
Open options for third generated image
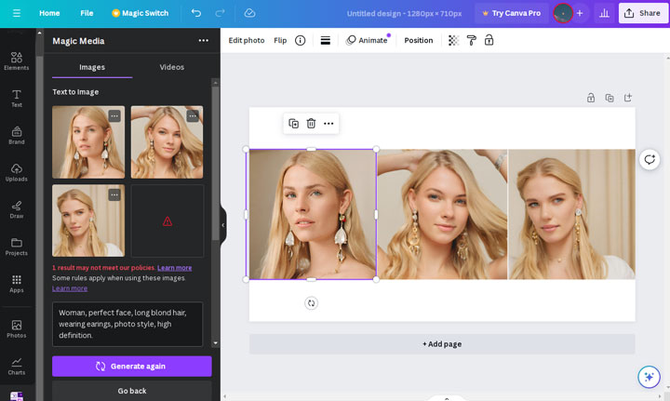click(x=114, y=194)
